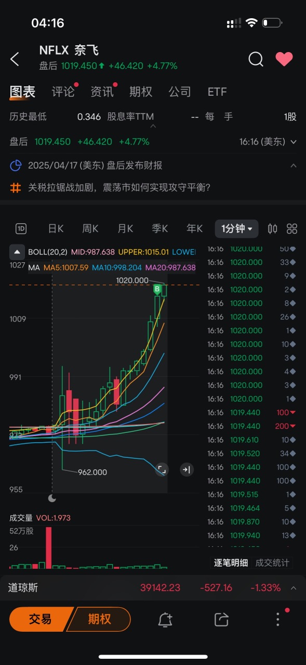Image resolution: width=306 pixels, height=665 pixels.
Task: Collapse the quote details caret under 股息率TTM
Action: click(153, 126)
